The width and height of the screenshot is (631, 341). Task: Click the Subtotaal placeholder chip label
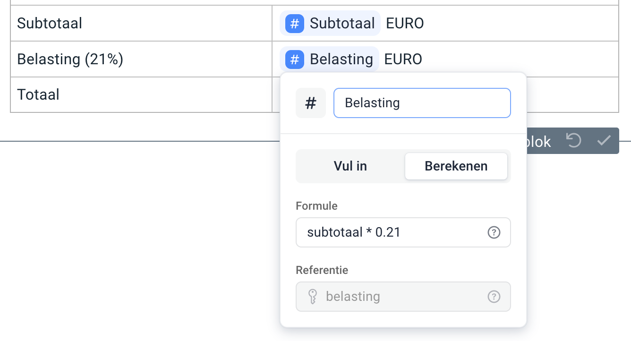(342, 23)
